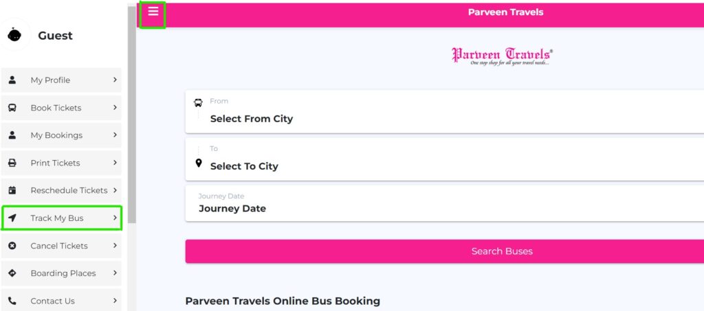Viewport: 704px width, 311px height.
Task: Toggle the hamburger menu icon
Action: point(153,12)
